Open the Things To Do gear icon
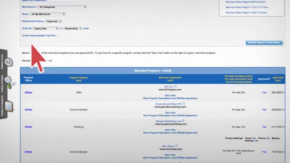Screen dimensions: 290x163 9,62
